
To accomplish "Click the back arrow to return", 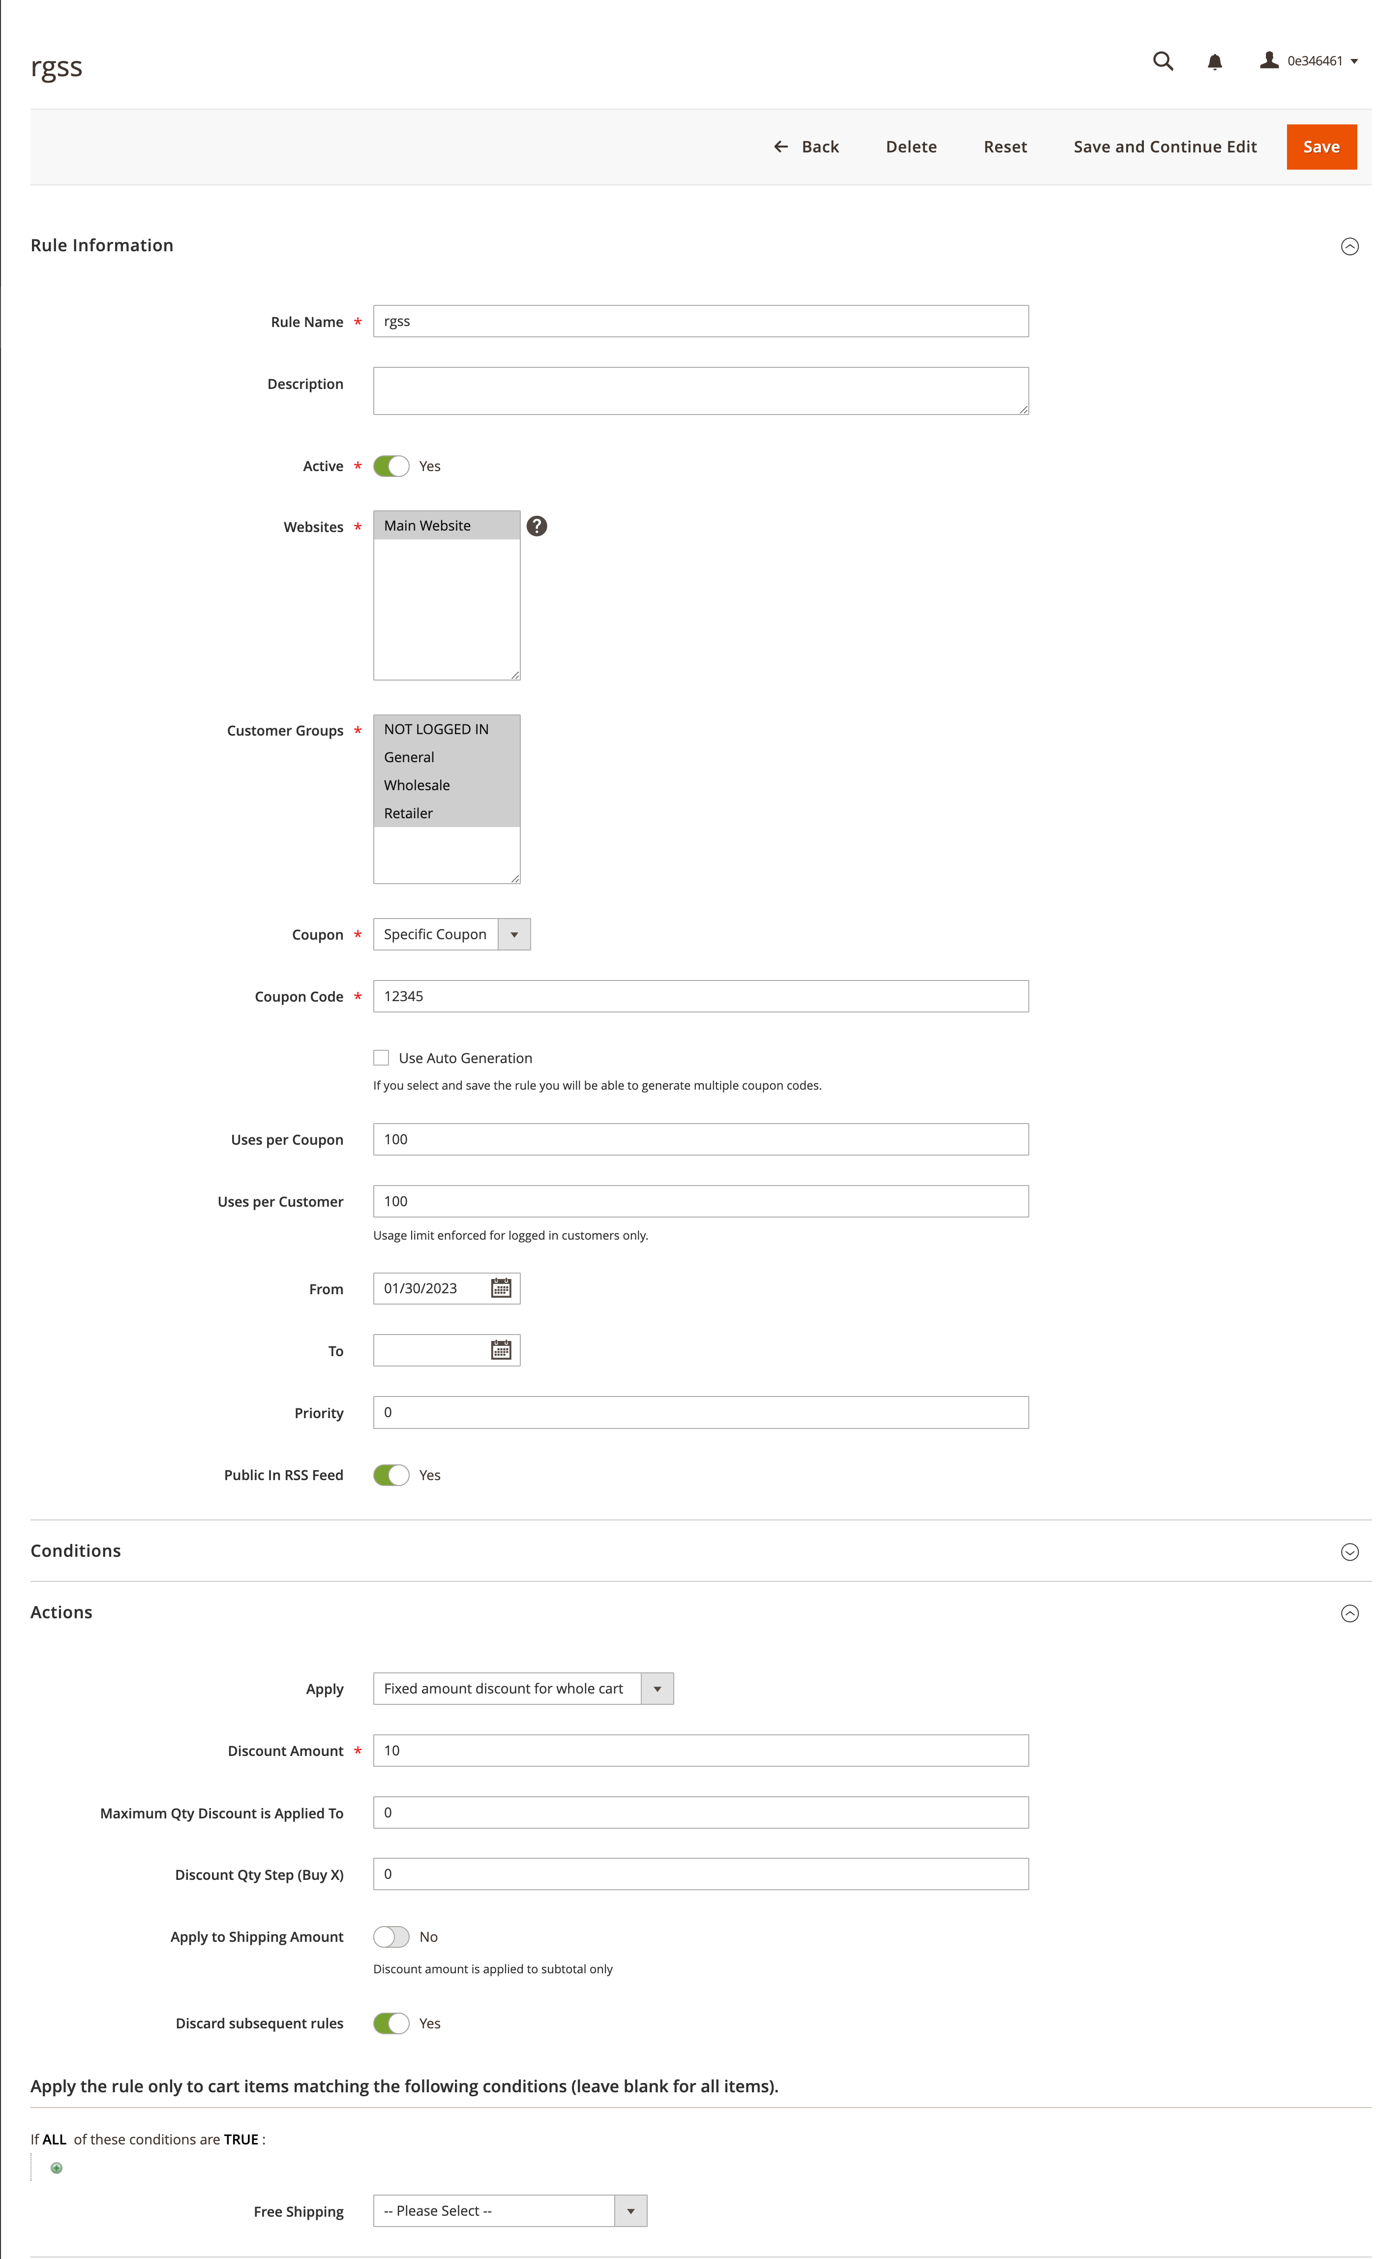I will pyautogui.click(x=780, y=147).
